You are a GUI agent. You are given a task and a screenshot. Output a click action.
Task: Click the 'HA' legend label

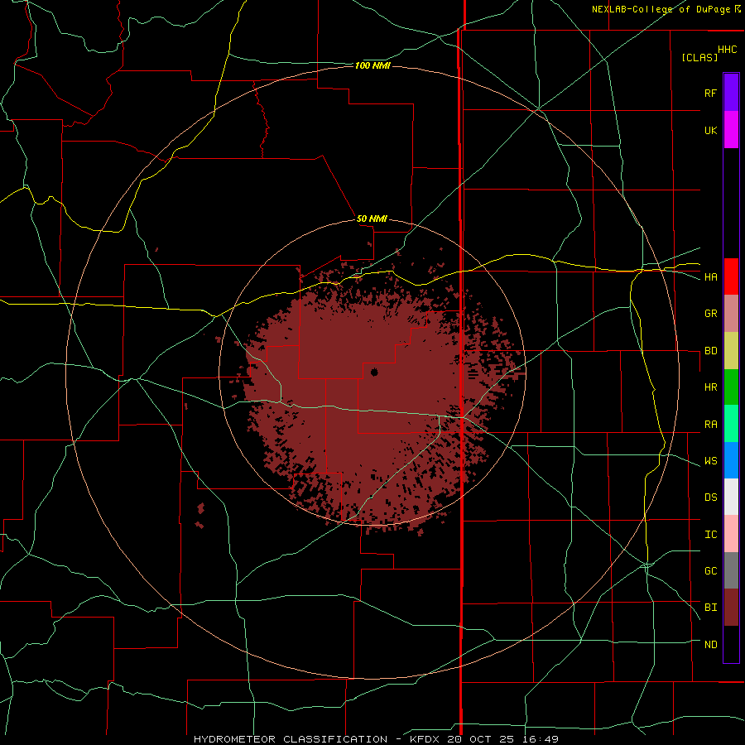710,277
